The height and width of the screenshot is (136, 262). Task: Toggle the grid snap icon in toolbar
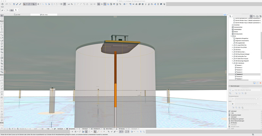38,4
